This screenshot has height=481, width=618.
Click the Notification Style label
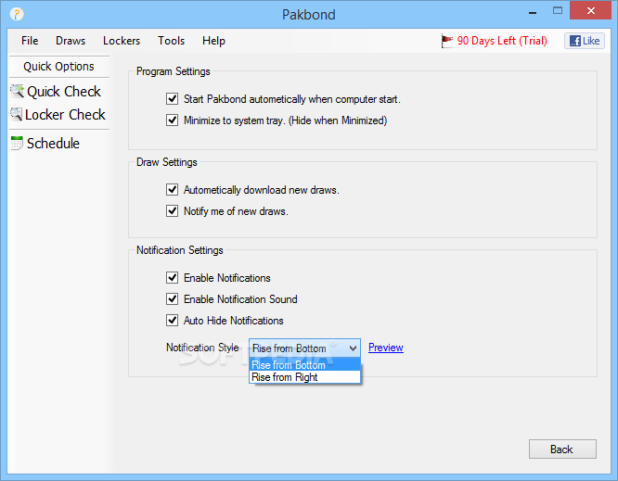(x=202, y=348)
